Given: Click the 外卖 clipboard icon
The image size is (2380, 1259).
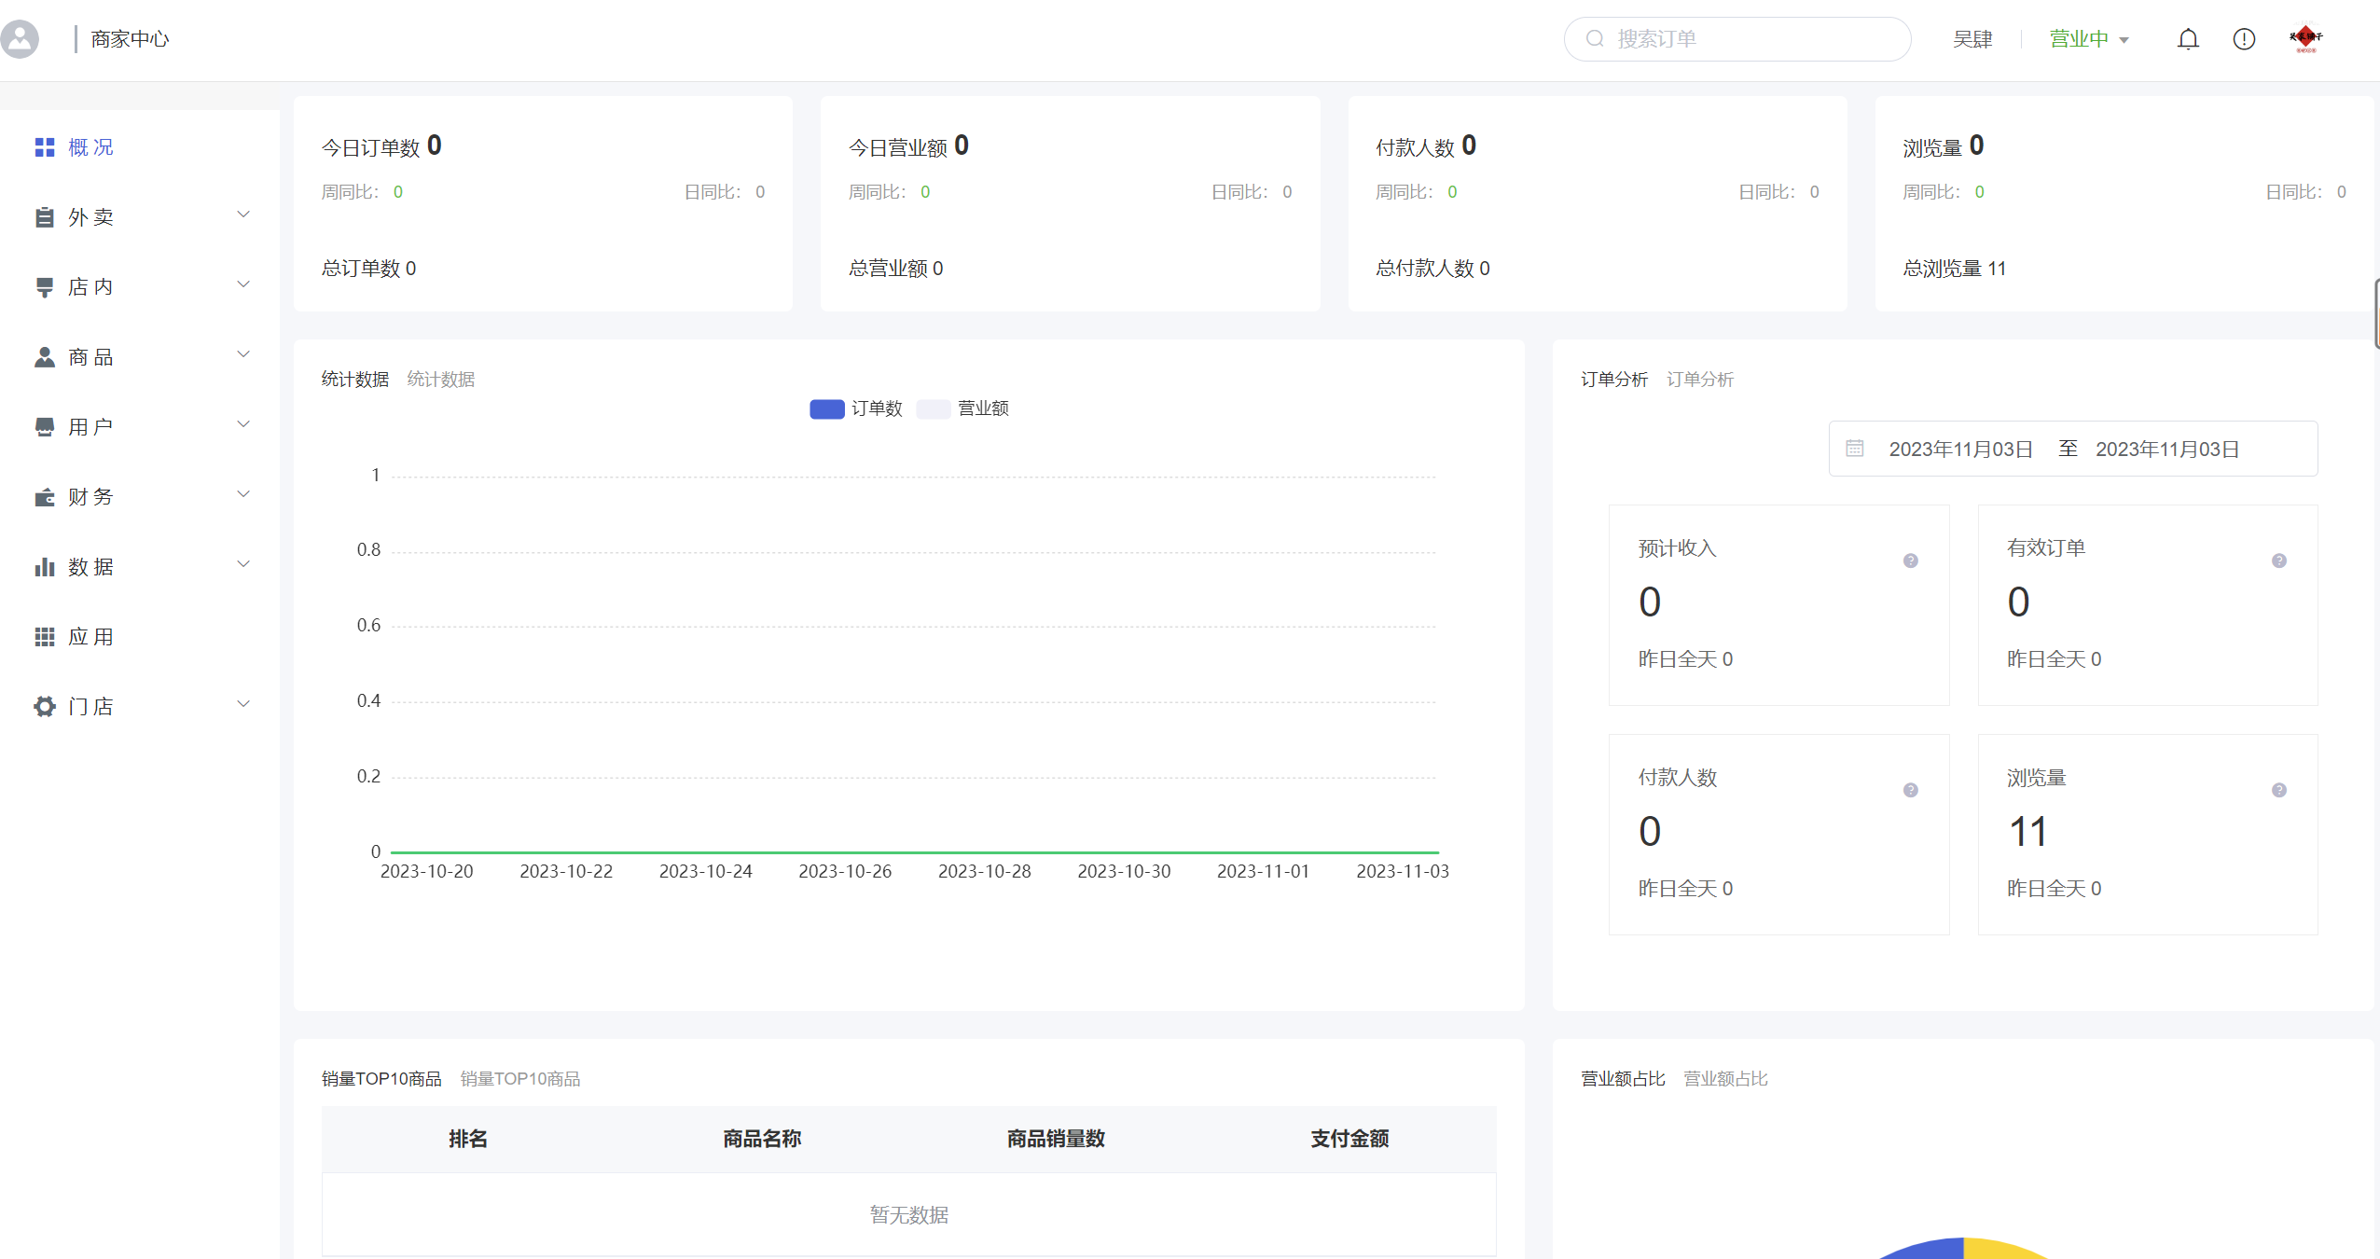Looking at the screenshot, I should [45, 217].
